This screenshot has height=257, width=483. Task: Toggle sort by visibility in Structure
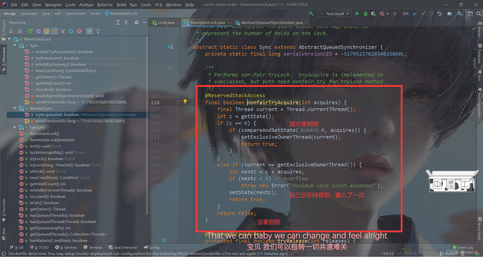pyautogui.click(x=12, y=31)
